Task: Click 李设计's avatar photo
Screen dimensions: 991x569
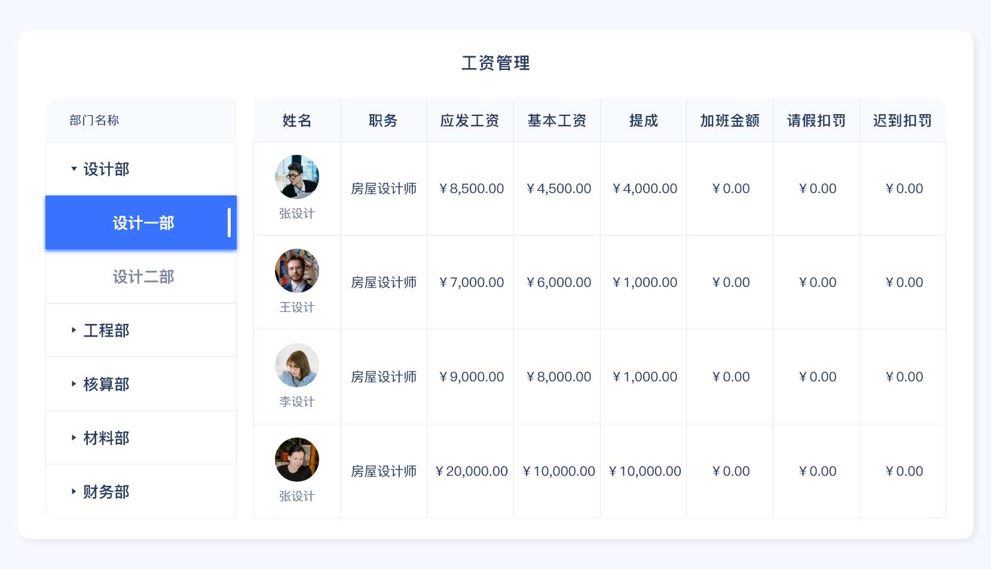Action: 297,365
